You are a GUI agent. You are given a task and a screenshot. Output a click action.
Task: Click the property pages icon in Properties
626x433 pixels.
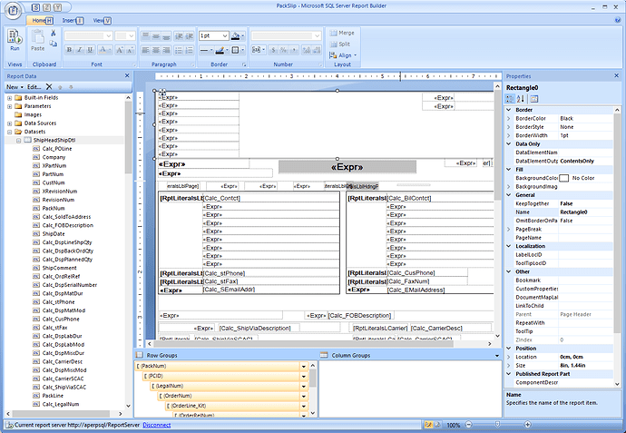tap(534, 99)
